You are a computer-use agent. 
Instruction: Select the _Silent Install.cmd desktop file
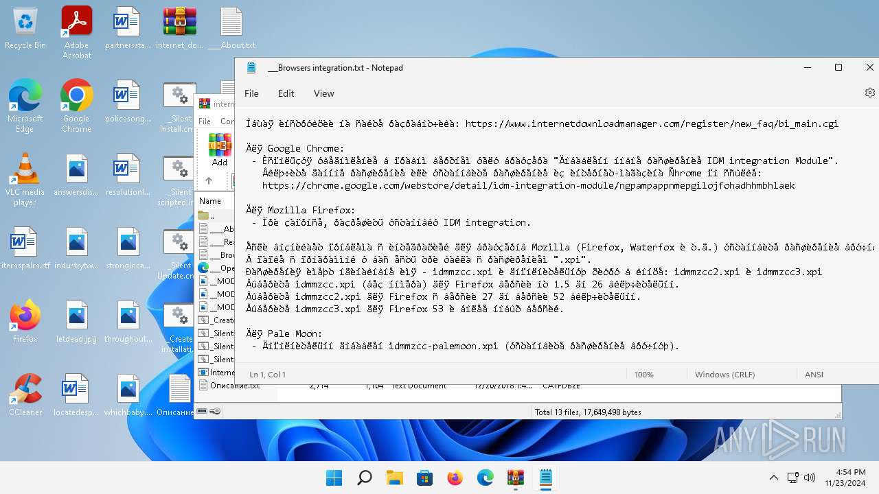tap(179, 106)
